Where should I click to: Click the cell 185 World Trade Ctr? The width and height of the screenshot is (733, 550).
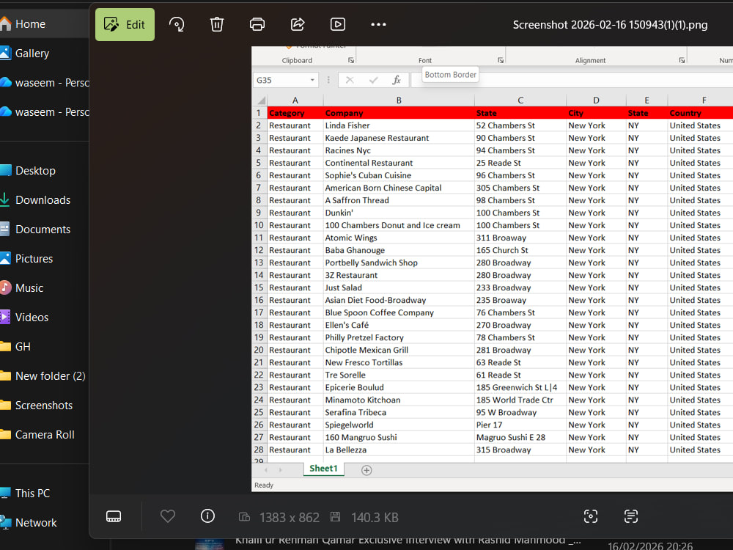coord(520,400)
